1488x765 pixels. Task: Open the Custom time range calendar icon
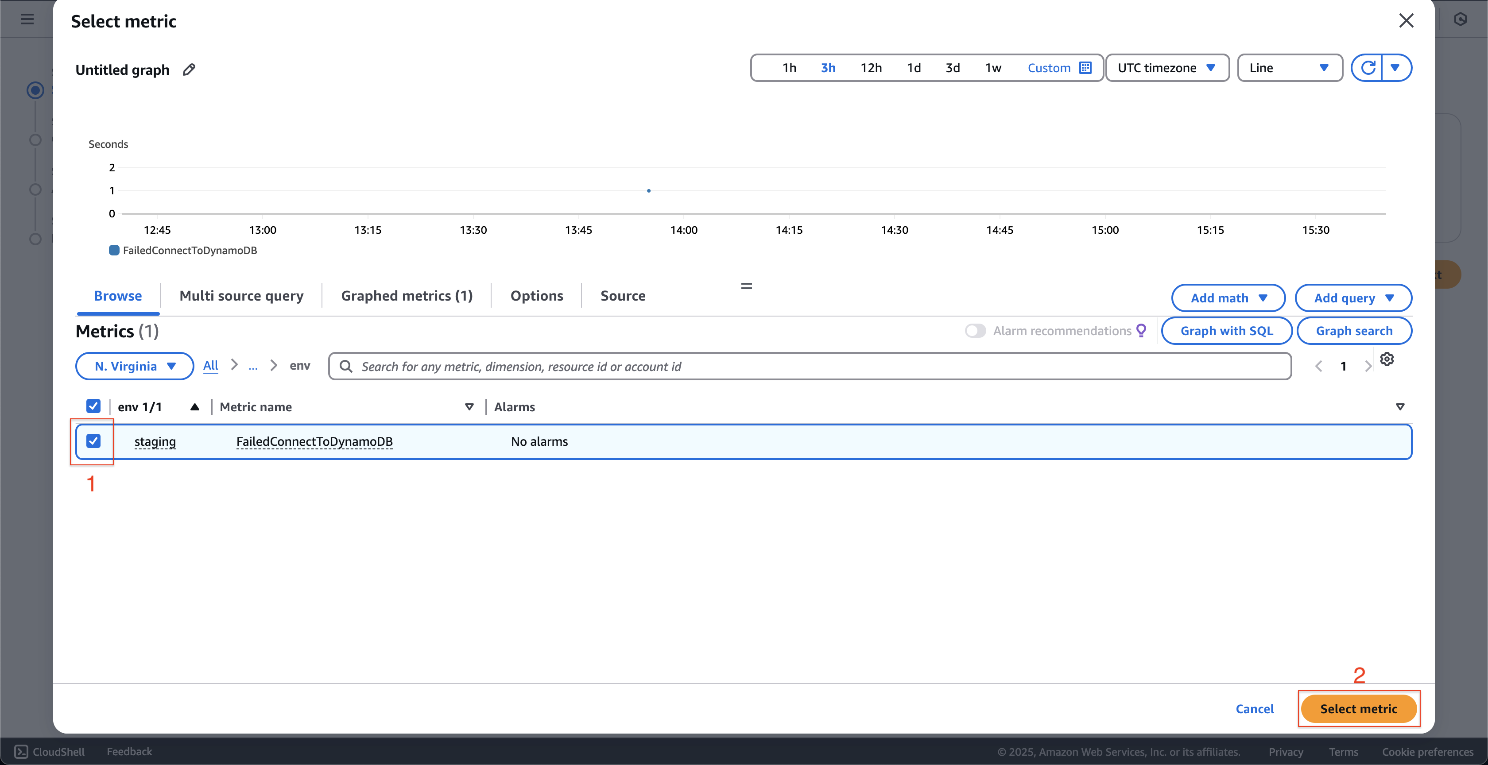pyautogui.click(x=1085, y=68)
